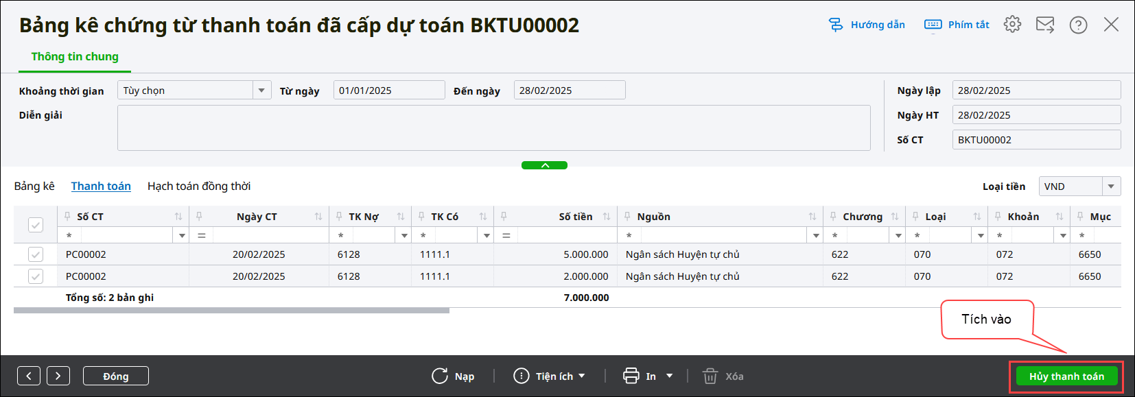
Task: Open the help question mark icon
Action: point(1078,25)
